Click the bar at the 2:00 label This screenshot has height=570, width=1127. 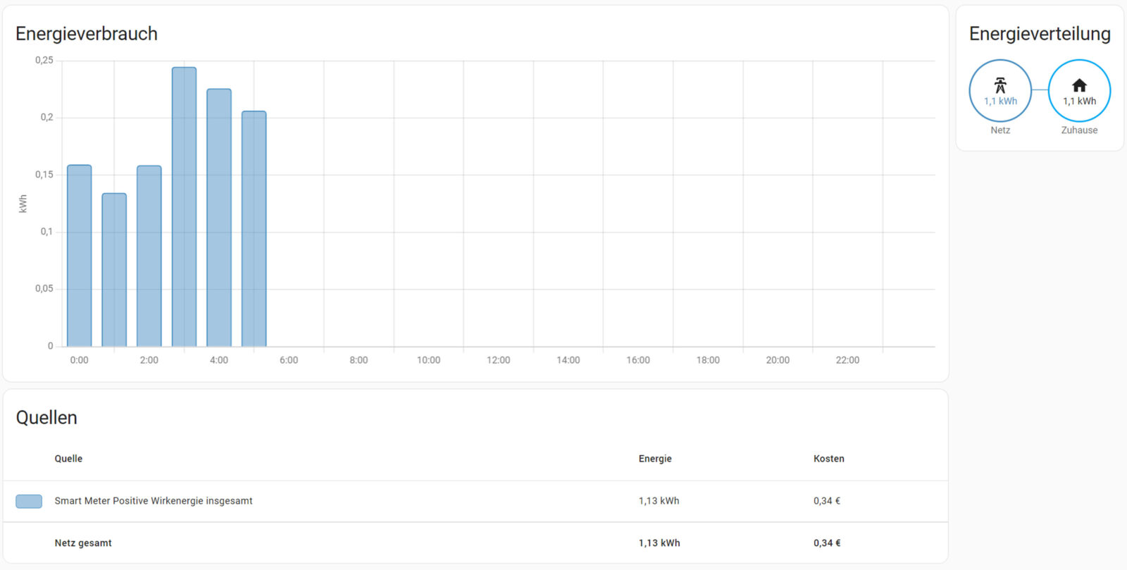[x=149, y=255]
